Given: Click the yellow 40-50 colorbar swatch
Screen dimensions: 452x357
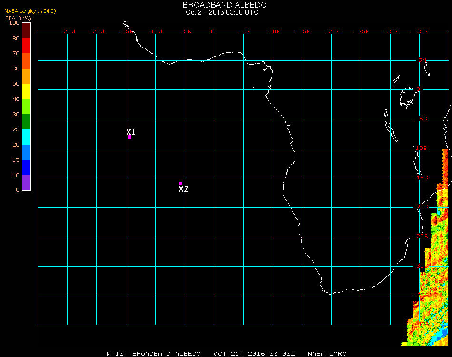Looking at the screenshot, I should click(26, 91).
